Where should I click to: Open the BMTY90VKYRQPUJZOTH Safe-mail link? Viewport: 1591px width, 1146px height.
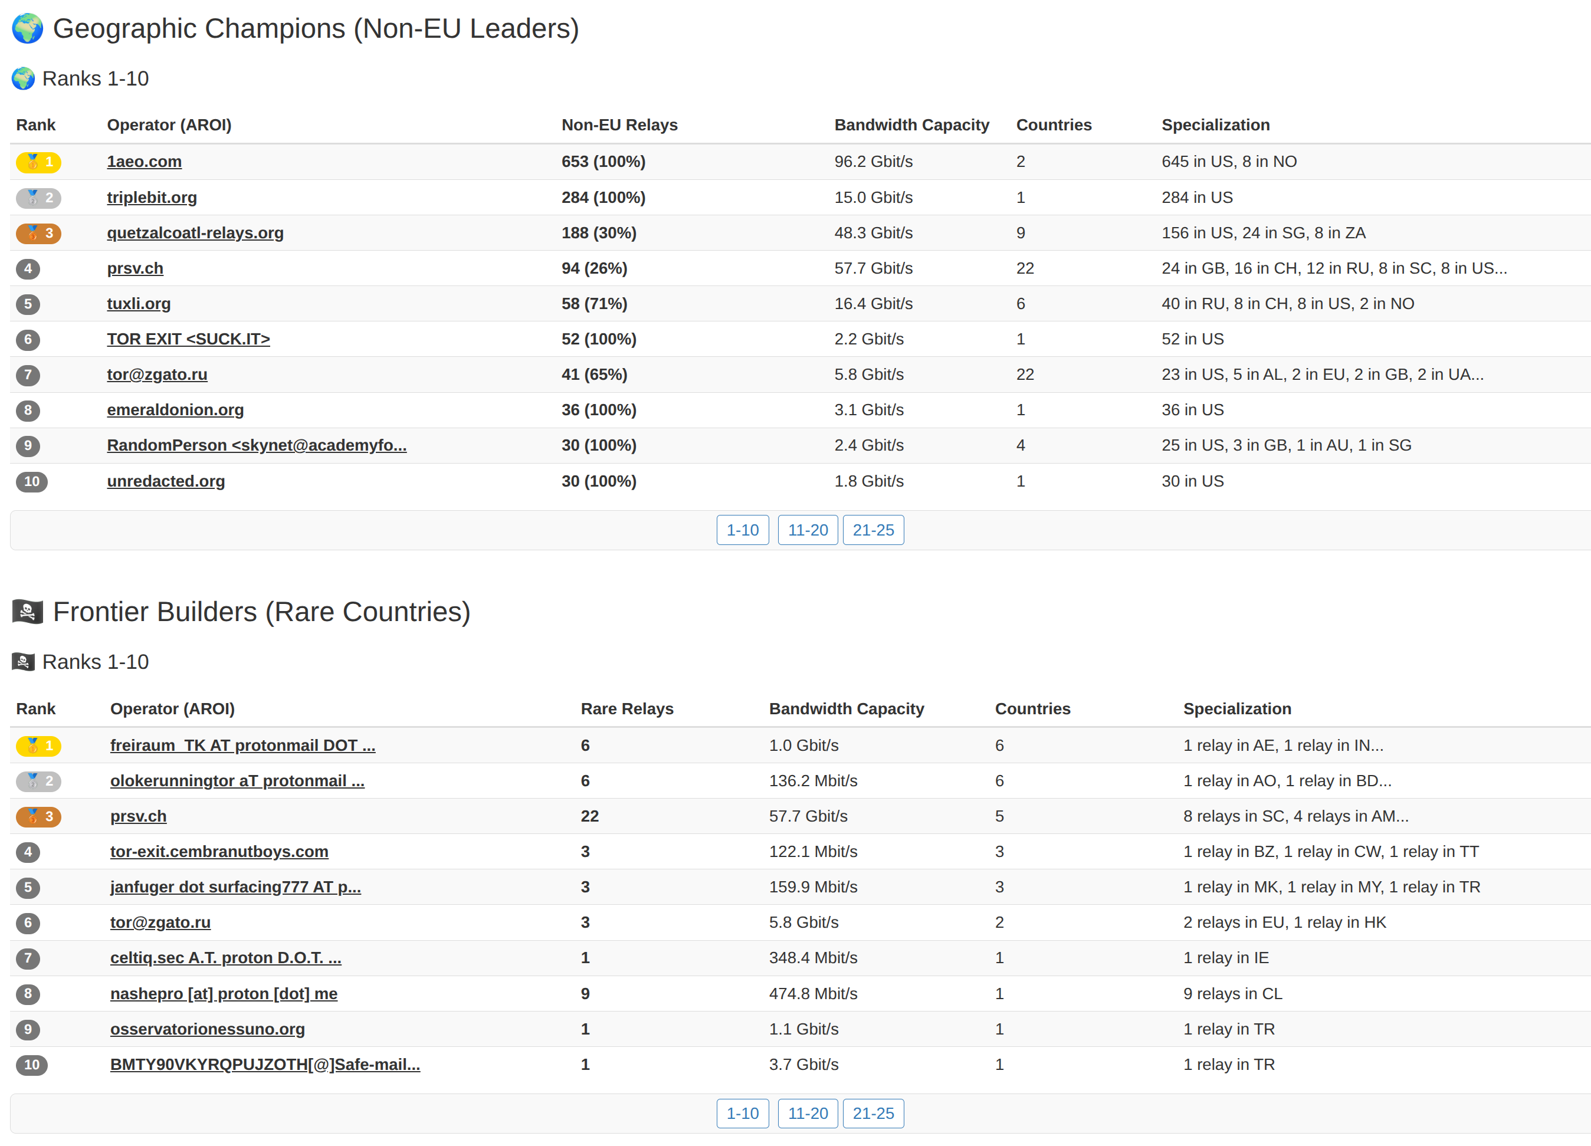[265, 1065]
